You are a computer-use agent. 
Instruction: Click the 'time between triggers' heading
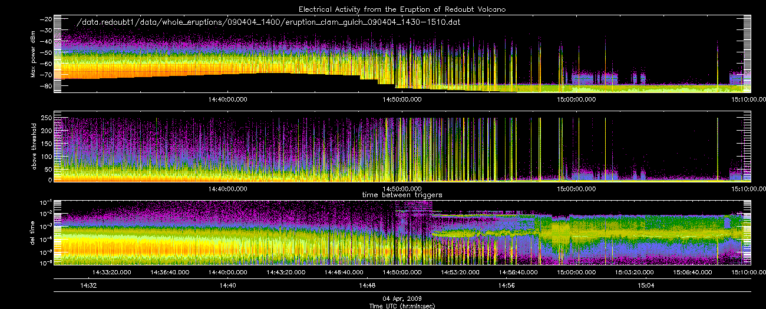tap(403, 194)
